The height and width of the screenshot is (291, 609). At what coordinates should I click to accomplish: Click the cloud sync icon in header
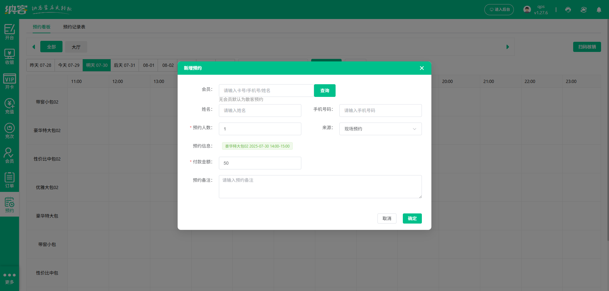point(583,9)
